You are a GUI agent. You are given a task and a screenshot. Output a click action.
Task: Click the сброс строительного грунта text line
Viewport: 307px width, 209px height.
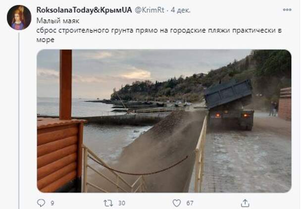click(x=159, y=31)
